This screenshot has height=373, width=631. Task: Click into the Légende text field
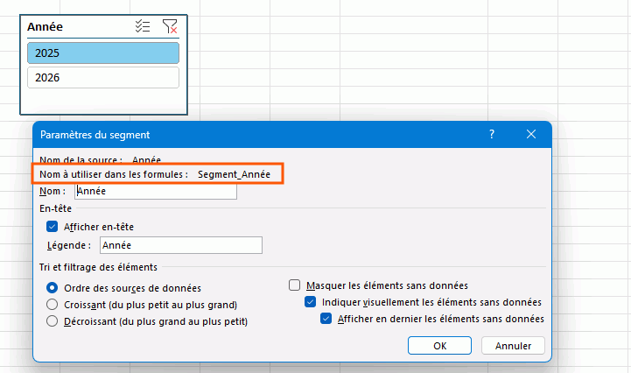pos(180,245)
